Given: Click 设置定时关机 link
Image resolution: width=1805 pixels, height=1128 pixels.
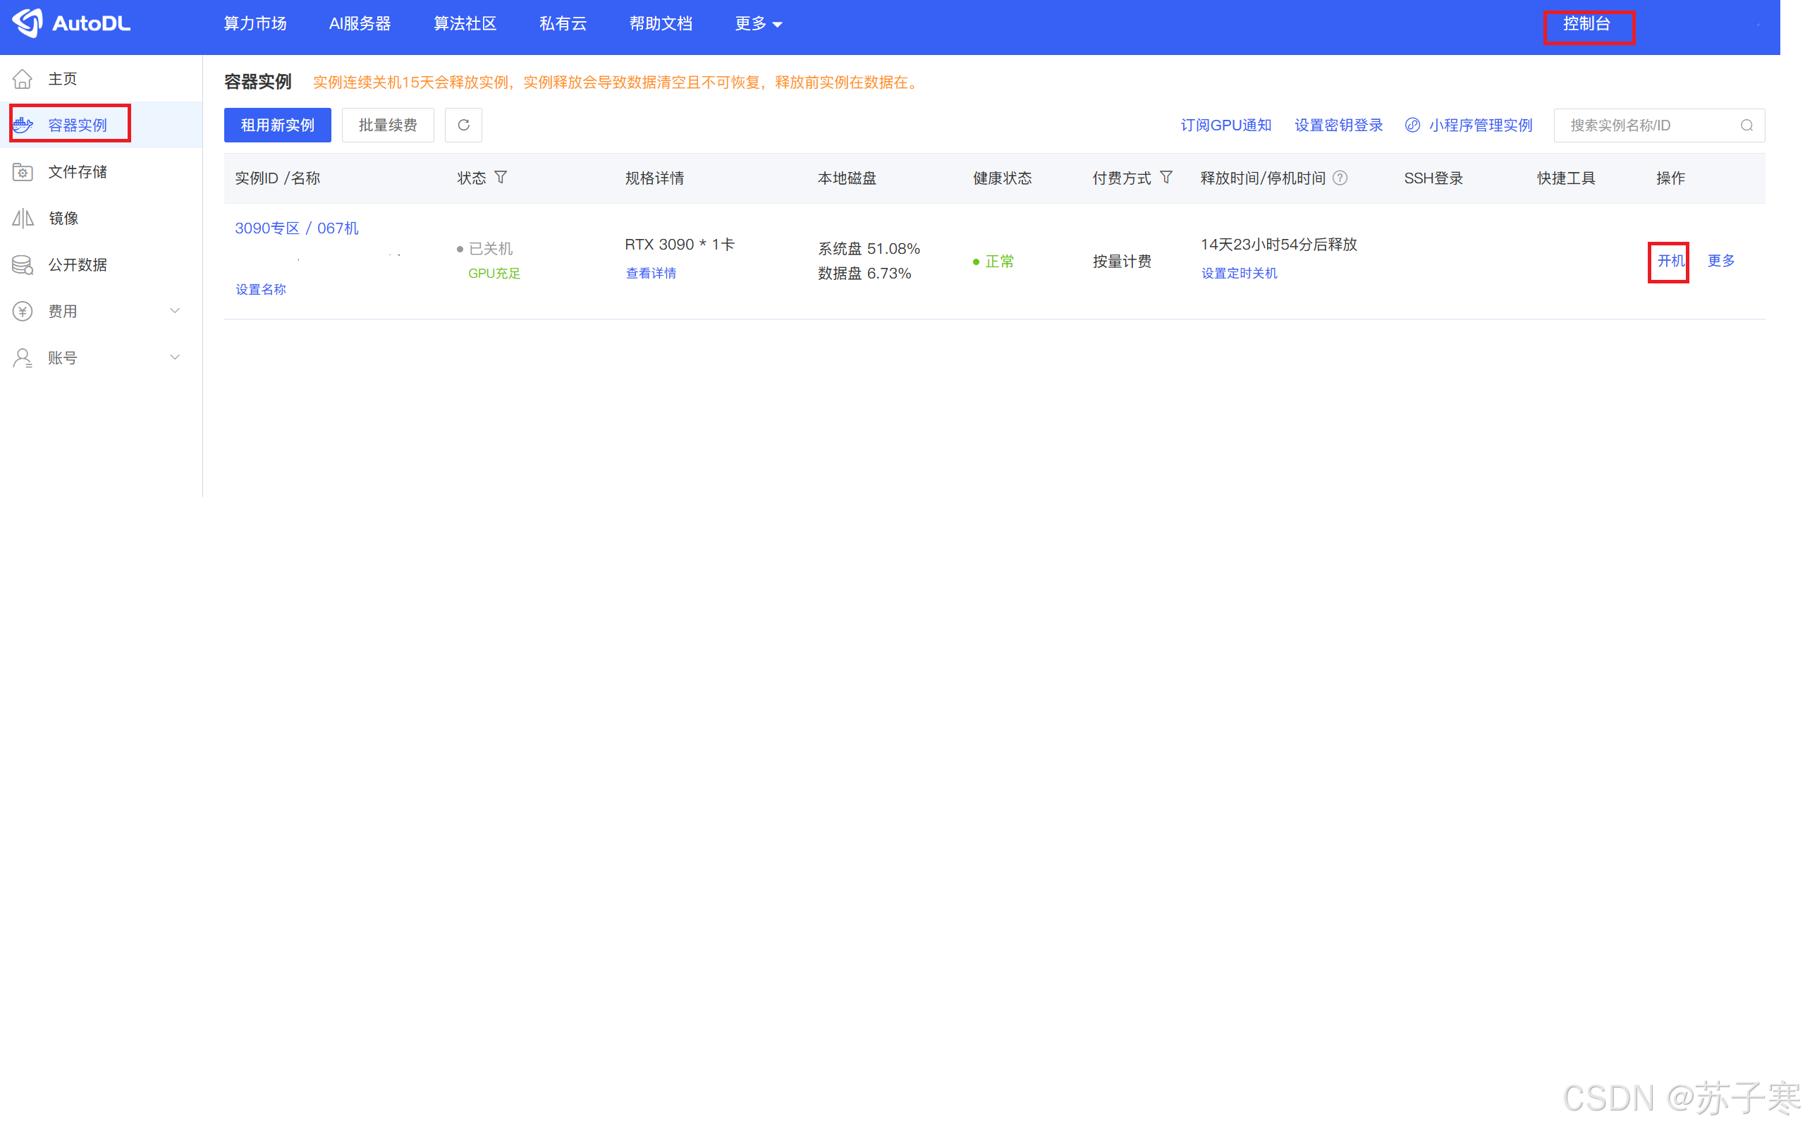Looking at the screenshot, I should (1239, 273).
